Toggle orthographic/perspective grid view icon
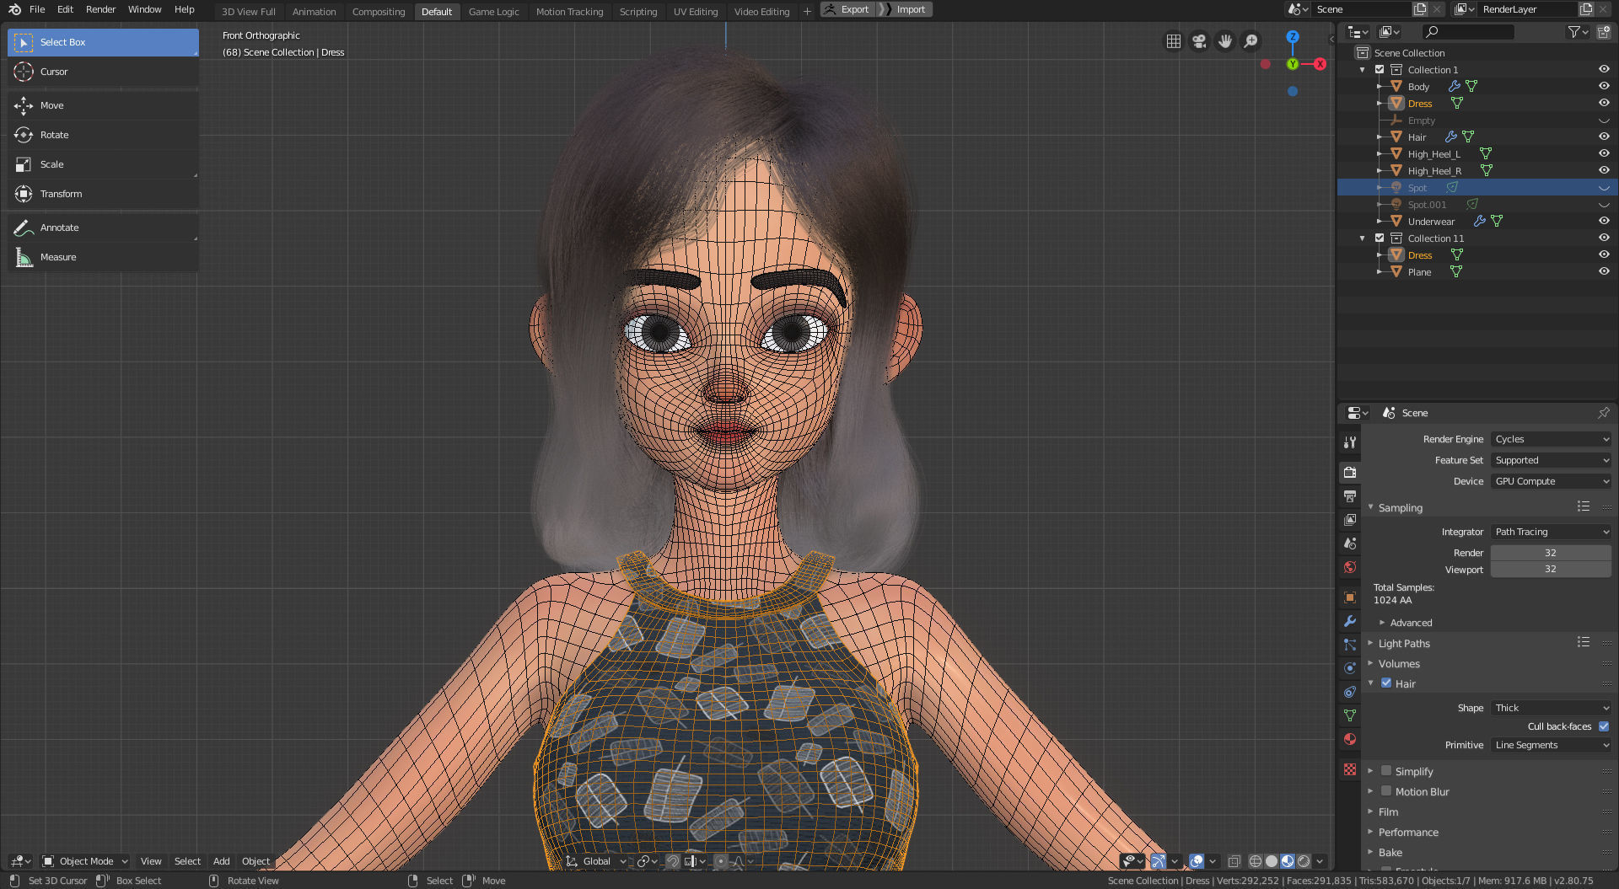 tap(1173, 41)
